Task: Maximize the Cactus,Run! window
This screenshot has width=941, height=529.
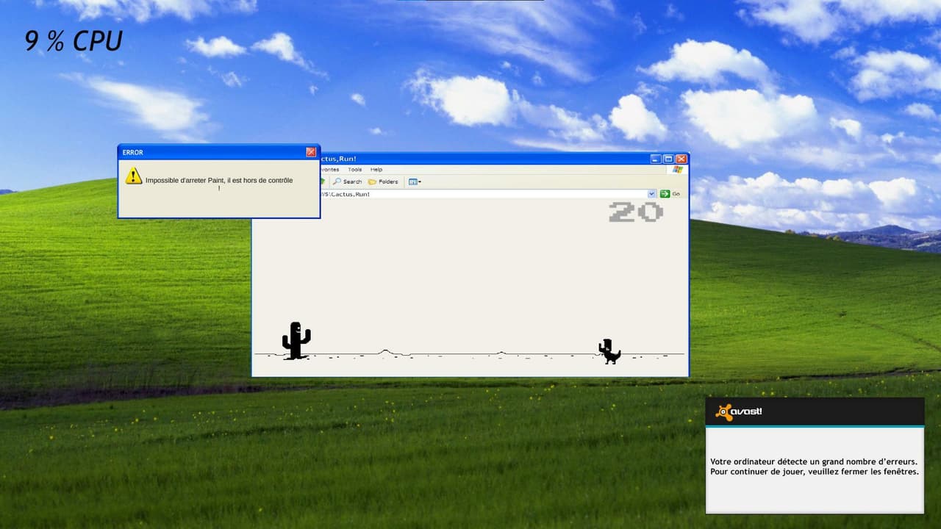Action: tap(668, 159)
